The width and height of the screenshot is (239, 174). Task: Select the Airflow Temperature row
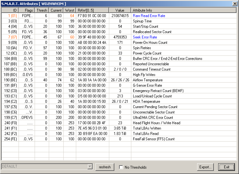point(147,80)
